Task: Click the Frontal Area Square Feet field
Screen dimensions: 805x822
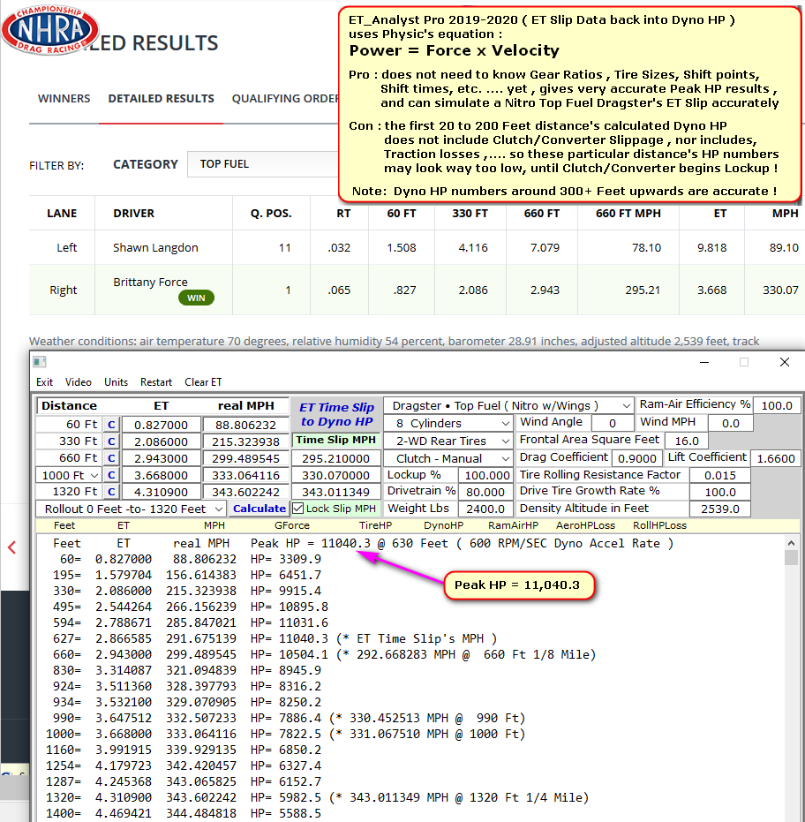Action: 687,441
